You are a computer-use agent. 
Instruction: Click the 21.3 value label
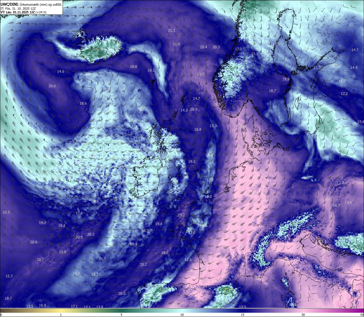(171, 30)
